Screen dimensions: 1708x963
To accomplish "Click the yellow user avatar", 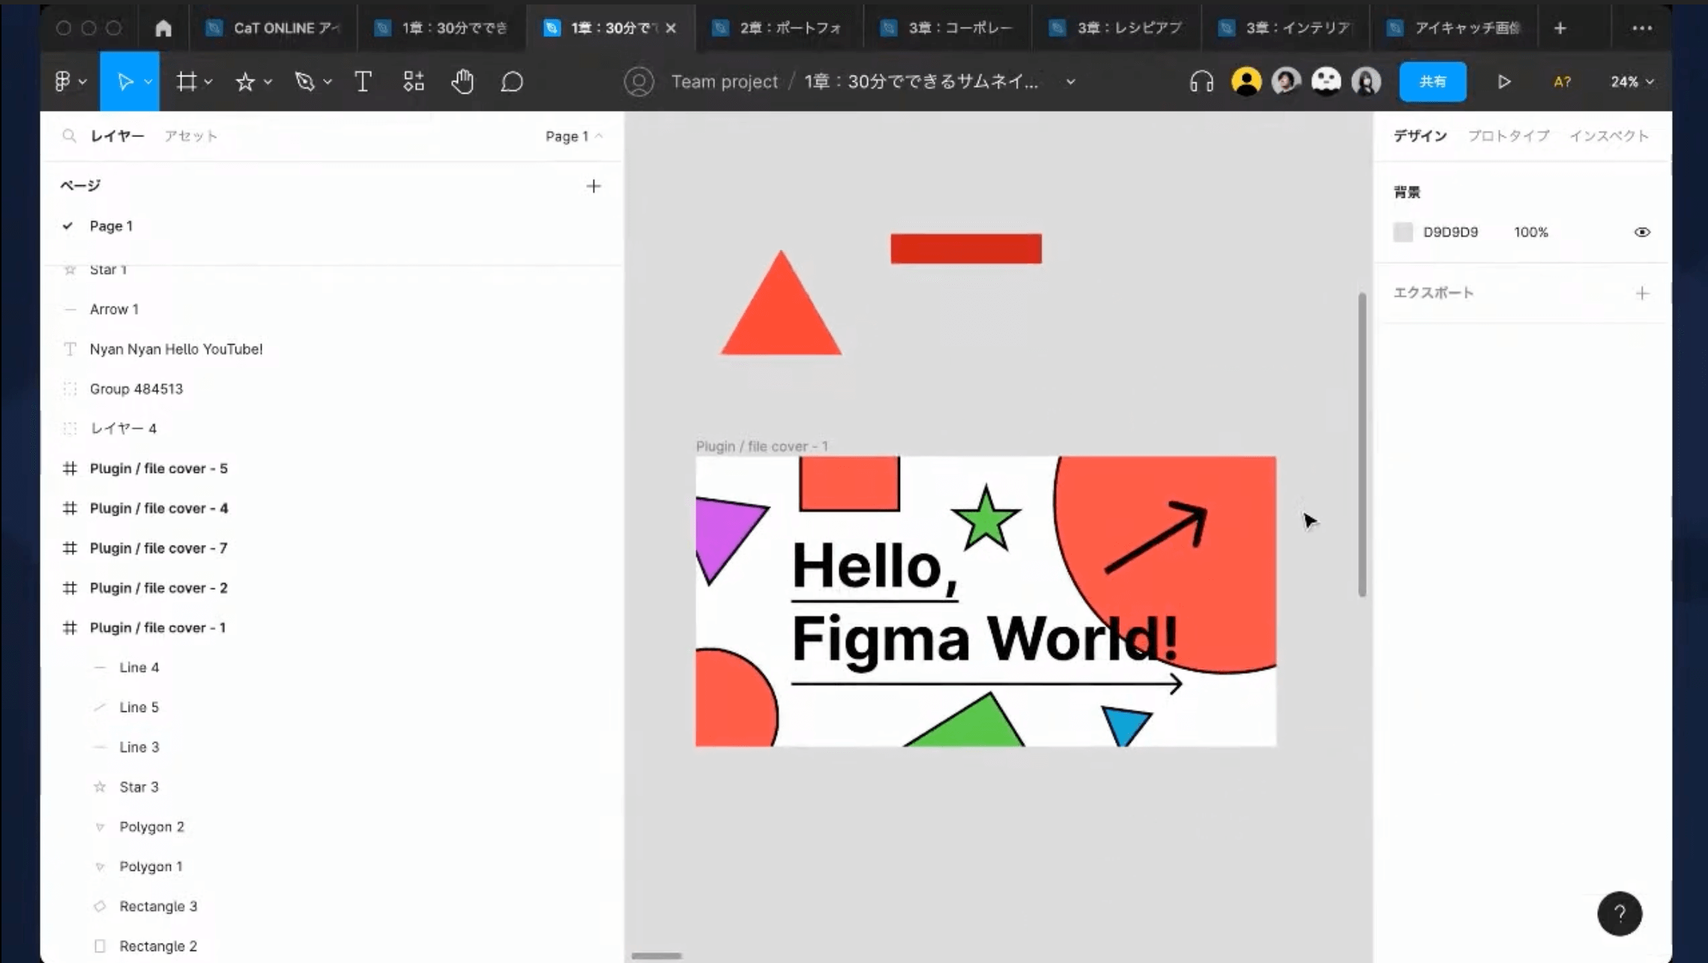I will 1246,81.
